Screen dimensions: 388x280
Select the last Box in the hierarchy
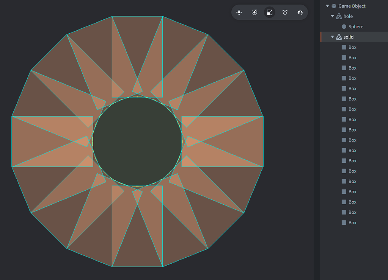tap(353, 222)
